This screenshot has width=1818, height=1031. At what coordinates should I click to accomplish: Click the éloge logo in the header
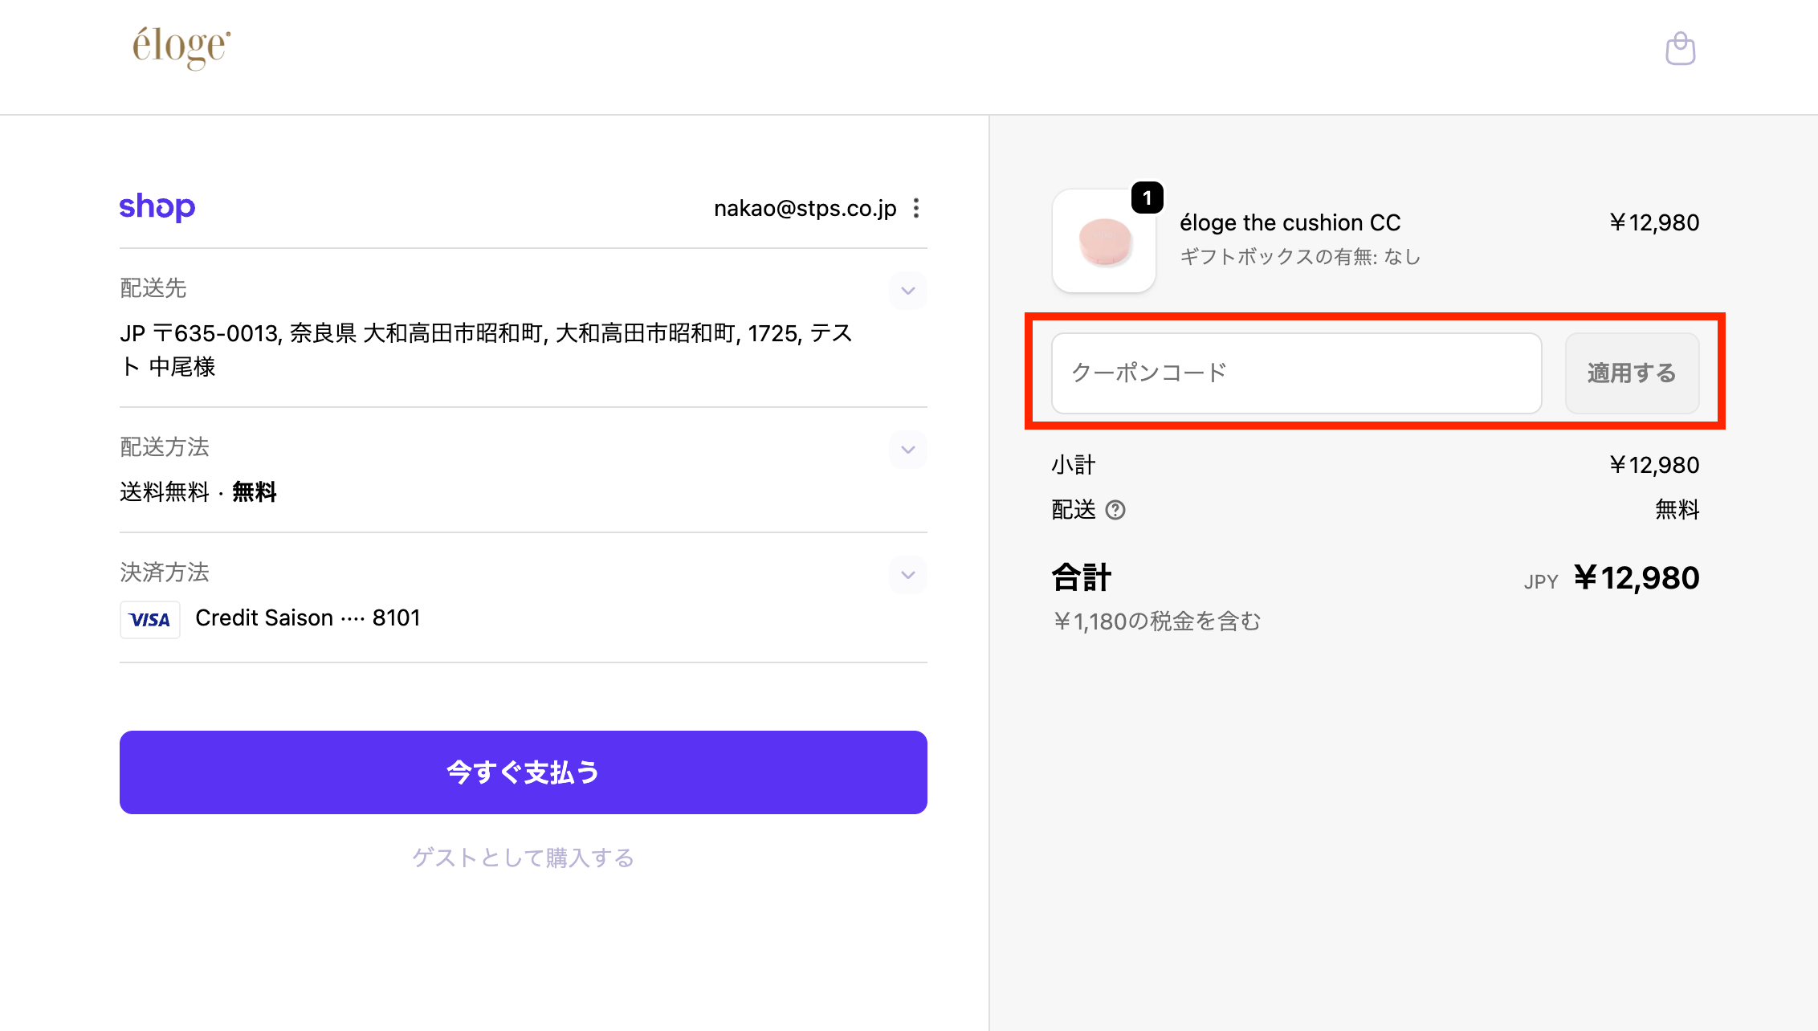[181, 47]
